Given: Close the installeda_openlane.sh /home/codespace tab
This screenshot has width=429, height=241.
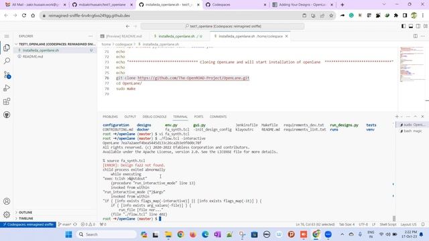Looking at the screenshot, I should (x=286, y=36).
